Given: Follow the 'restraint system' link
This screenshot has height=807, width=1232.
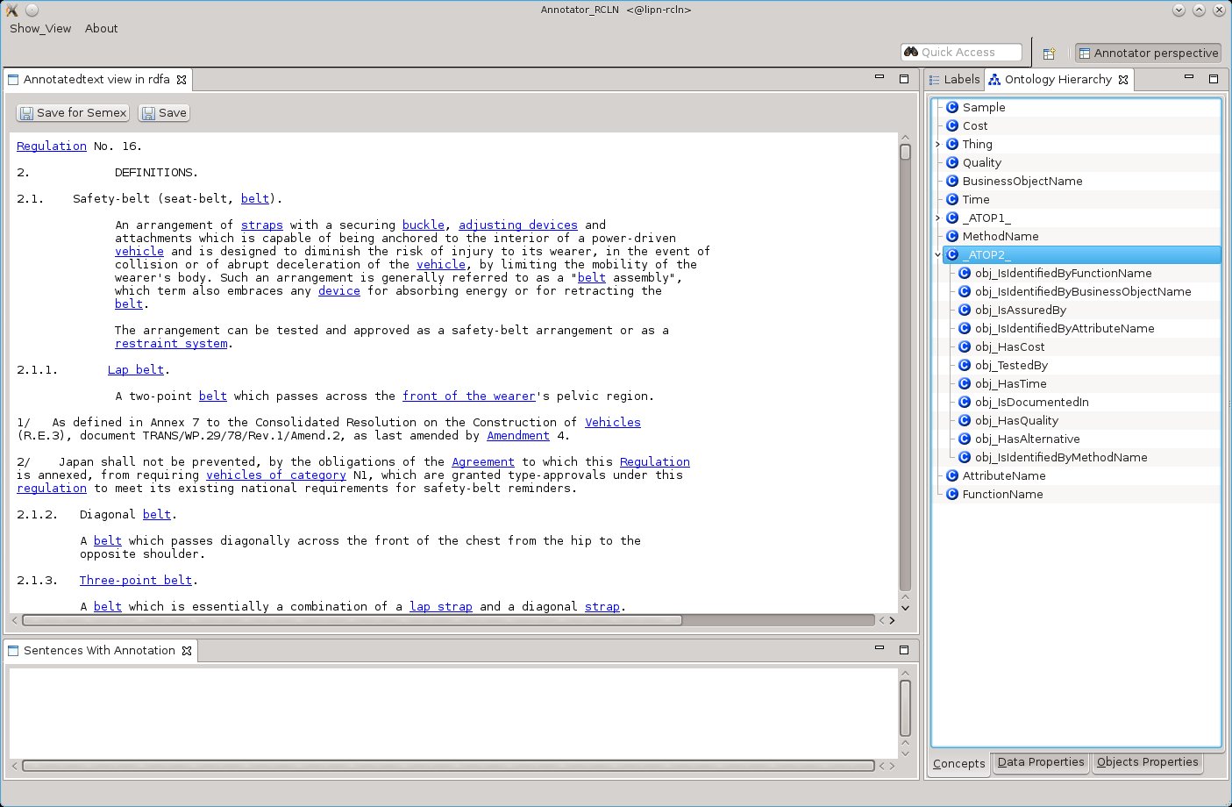Looking at the screenshot, I should (171, 344).
